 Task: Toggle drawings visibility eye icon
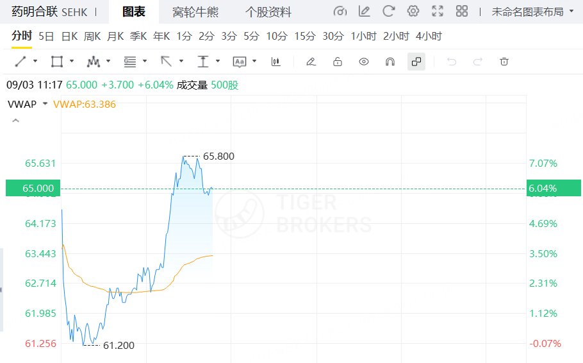(364, 62)
